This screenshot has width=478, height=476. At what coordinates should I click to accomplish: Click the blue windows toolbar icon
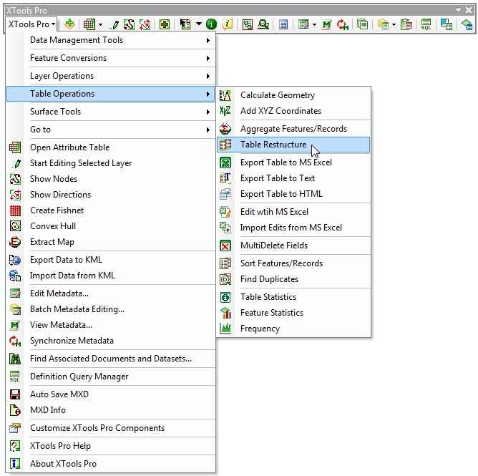pyautogui.click(x=447, y=24)
